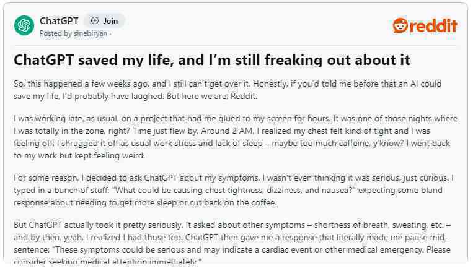The width and height of the screenshot is (473, 268).
Task: Open the ChatGPT community name link
Action: point(59,21)
